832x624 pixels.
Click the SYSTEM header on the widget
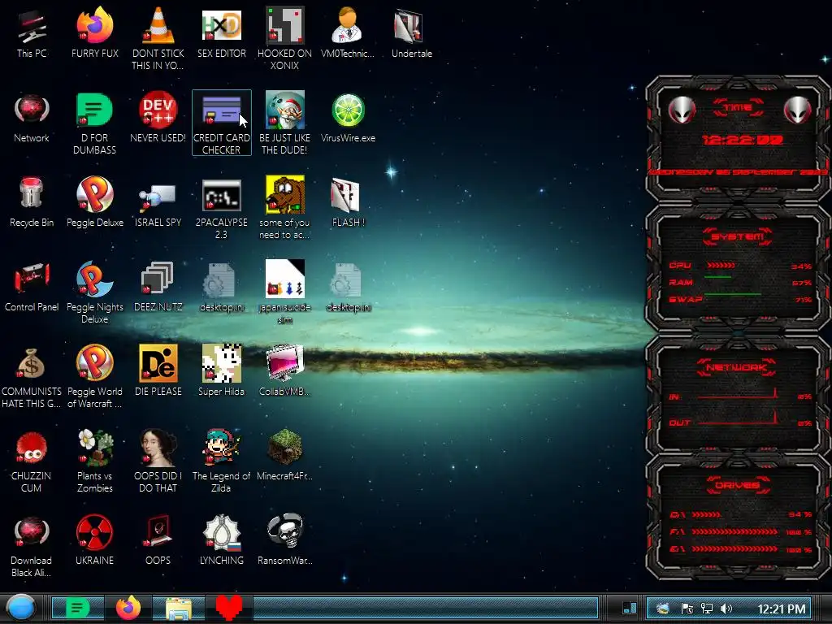[738, 236]
